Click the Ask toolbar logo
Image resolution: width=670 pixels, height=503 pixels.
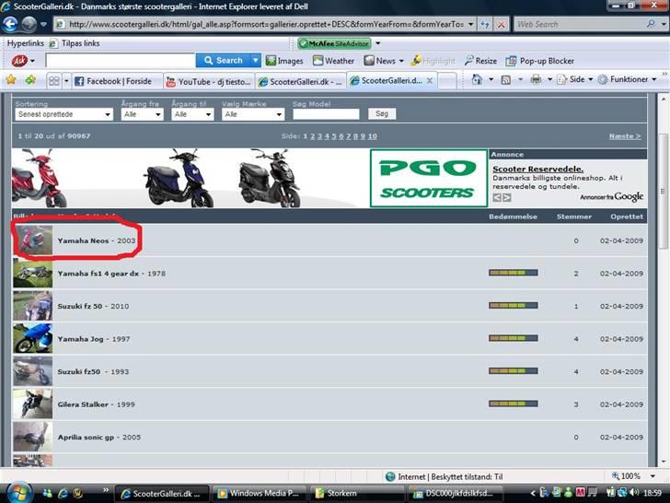click(x=18, y=61)
